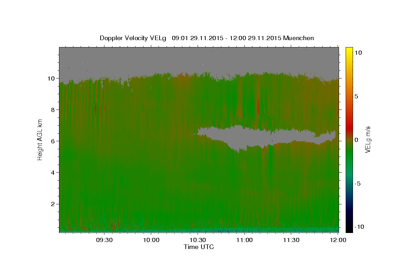Click the 11:30 time tick label

[291, 240]
